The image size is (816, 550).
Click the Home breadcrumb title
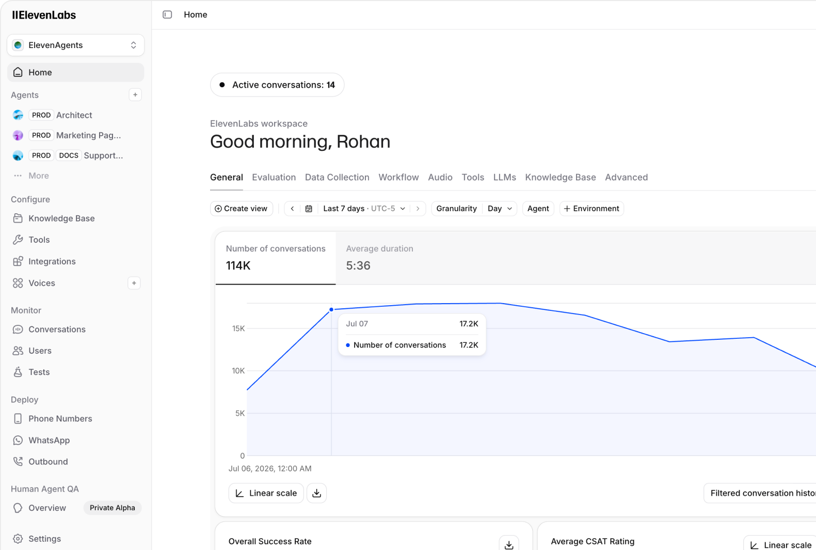point(196,14)
